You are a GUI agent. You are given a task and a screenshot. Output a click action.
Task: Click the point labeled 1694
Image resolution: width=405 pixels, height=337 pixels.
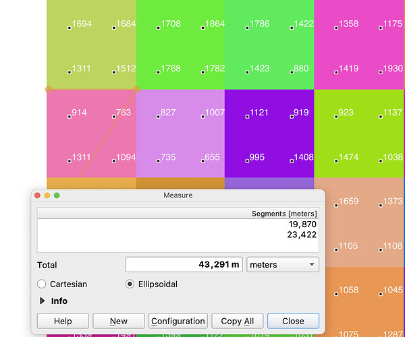tap(70, 28)
